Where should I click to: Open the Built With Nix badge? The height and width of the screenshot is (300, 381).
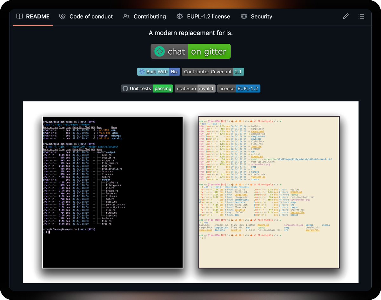pyautogui.click(x=158, y=72)
